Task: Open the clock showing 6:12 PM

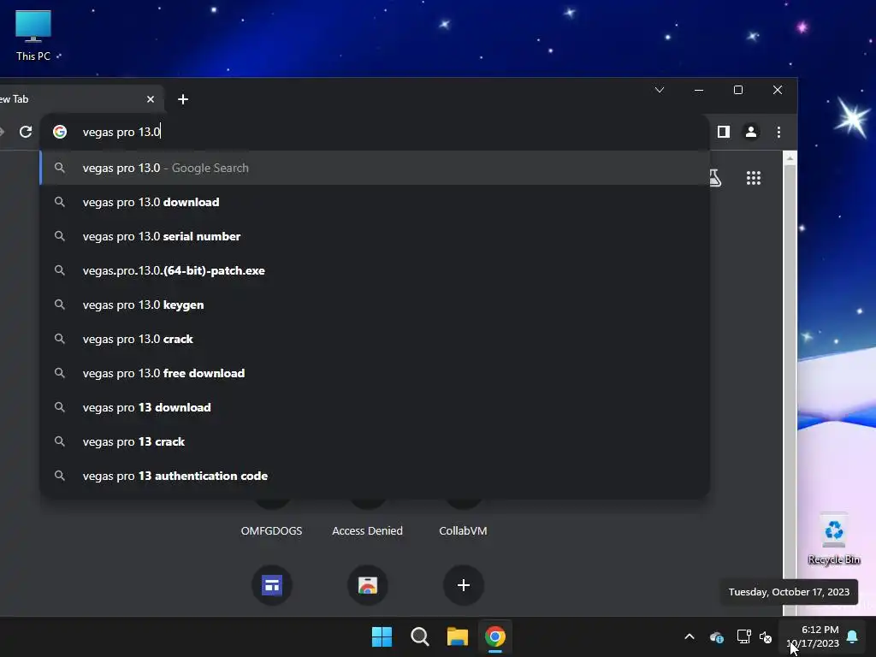Action: (x=814, y=636)
